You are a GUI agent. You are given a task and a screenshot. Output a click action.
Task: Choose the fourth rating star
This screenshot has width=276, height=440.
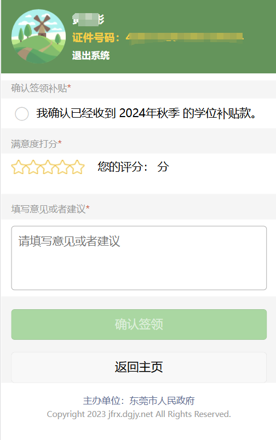62,167
